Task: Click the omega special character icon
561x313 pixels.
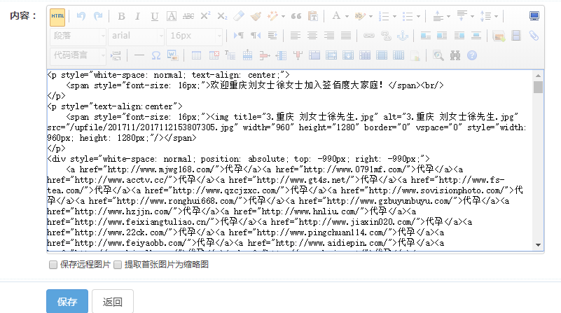Action: point(155,55)
